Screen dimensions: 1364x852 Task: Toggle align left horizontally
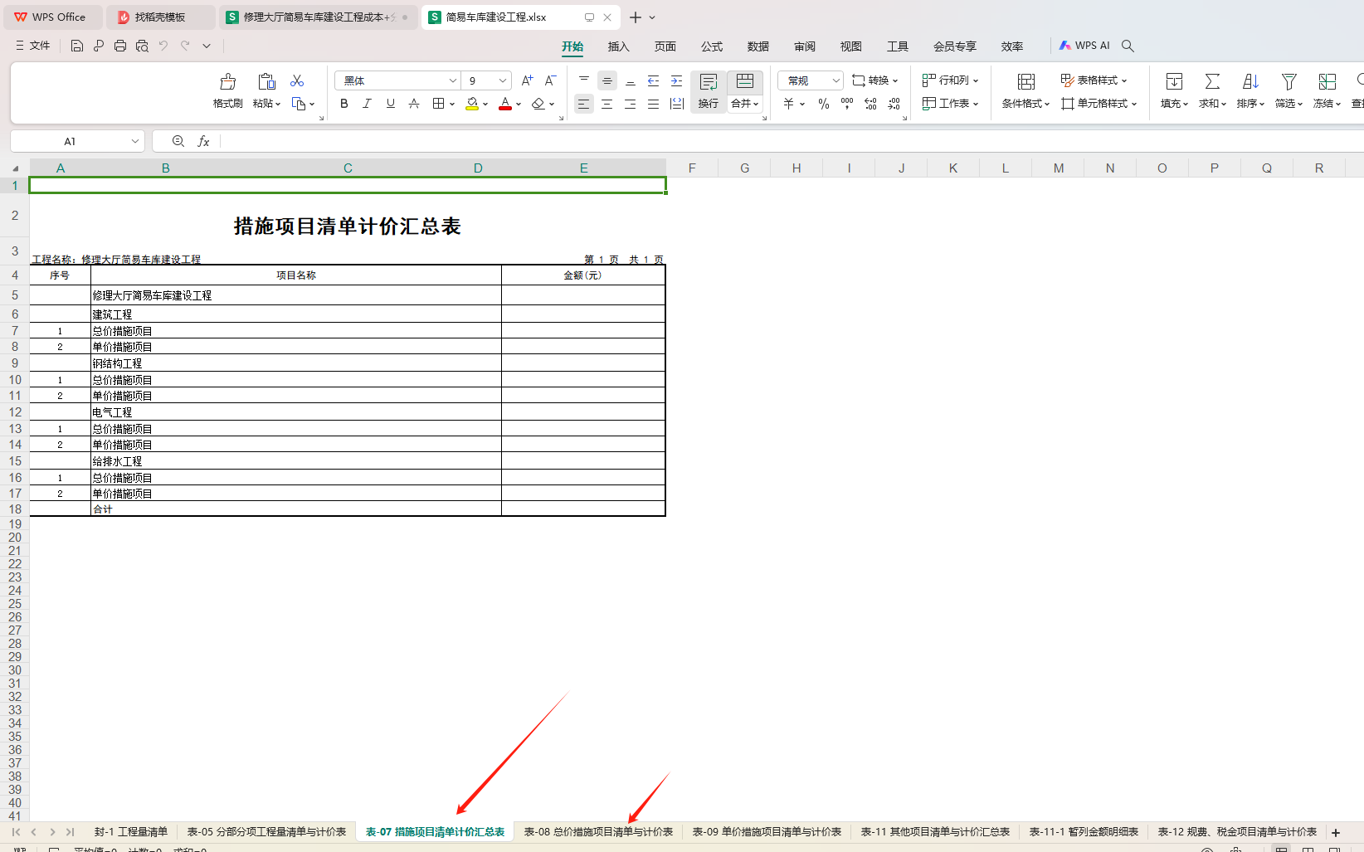click(583, 104)
